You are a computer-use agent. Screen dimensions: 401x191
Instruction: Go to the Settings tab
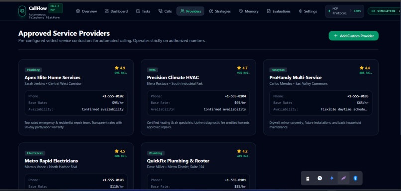308,11
